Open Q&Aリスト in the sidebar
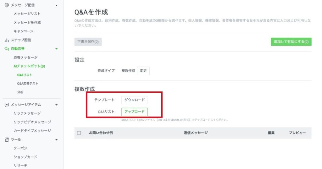 click(25, 75)
